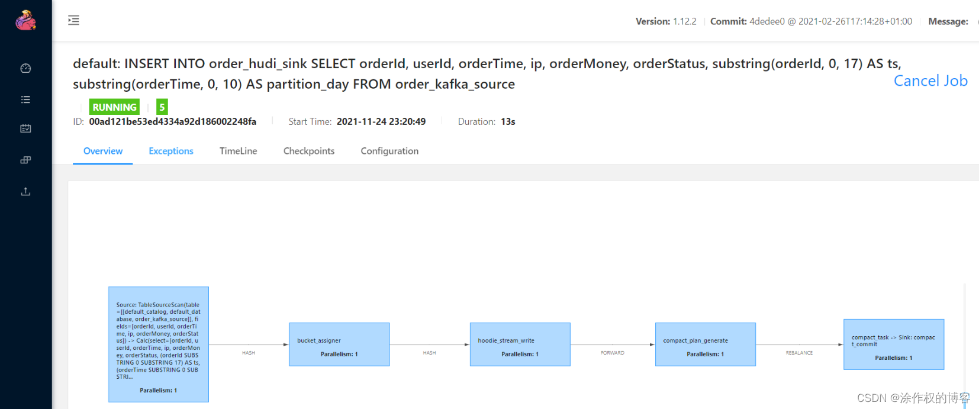Image resolution: width=979 pixels, height=409 pixels.
Task: Click HASH label between bucket_assigner and hoodie_stream_write
Action: (429, 353)
